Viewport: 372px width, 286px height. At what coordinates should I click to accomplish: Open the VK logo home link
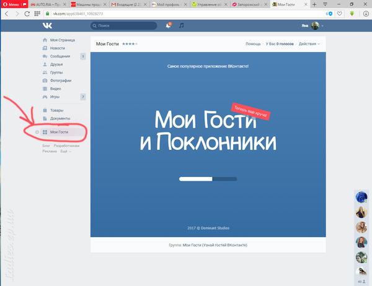pos(47,25)
